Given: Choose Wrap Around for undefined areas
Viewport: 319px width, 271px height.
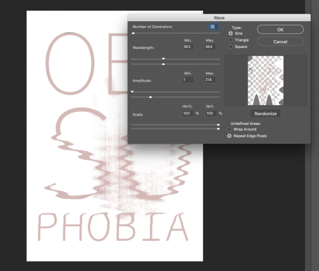Looking at the screenshot, I should [229, 129].
